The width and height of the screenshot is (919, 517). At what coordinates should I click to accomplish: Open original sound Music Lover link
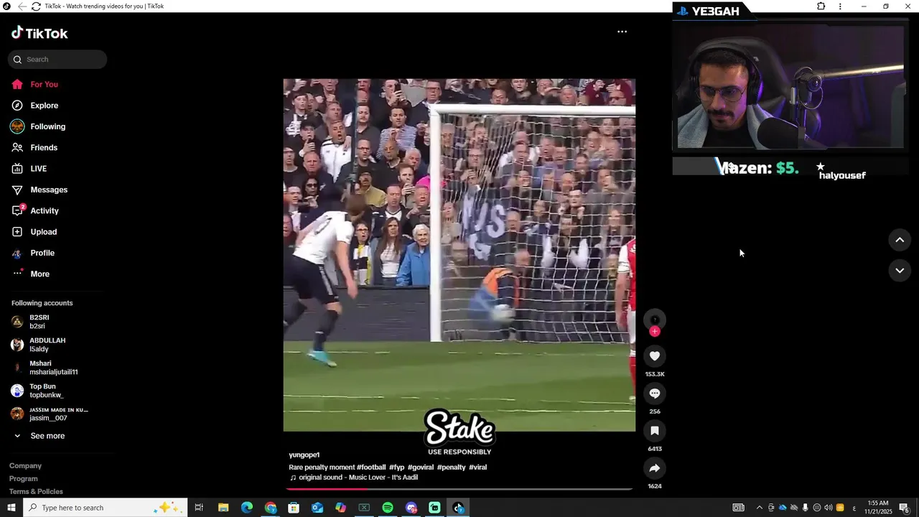(354, 478)
